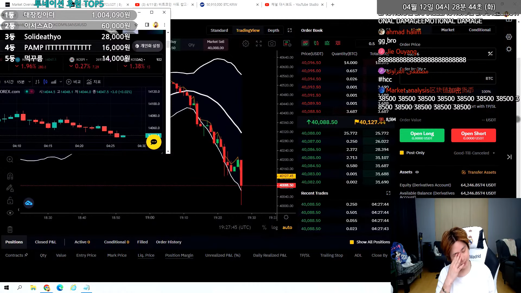Select bar chart style in small window
Screen dimensions: 521x293
coord(37,82)
